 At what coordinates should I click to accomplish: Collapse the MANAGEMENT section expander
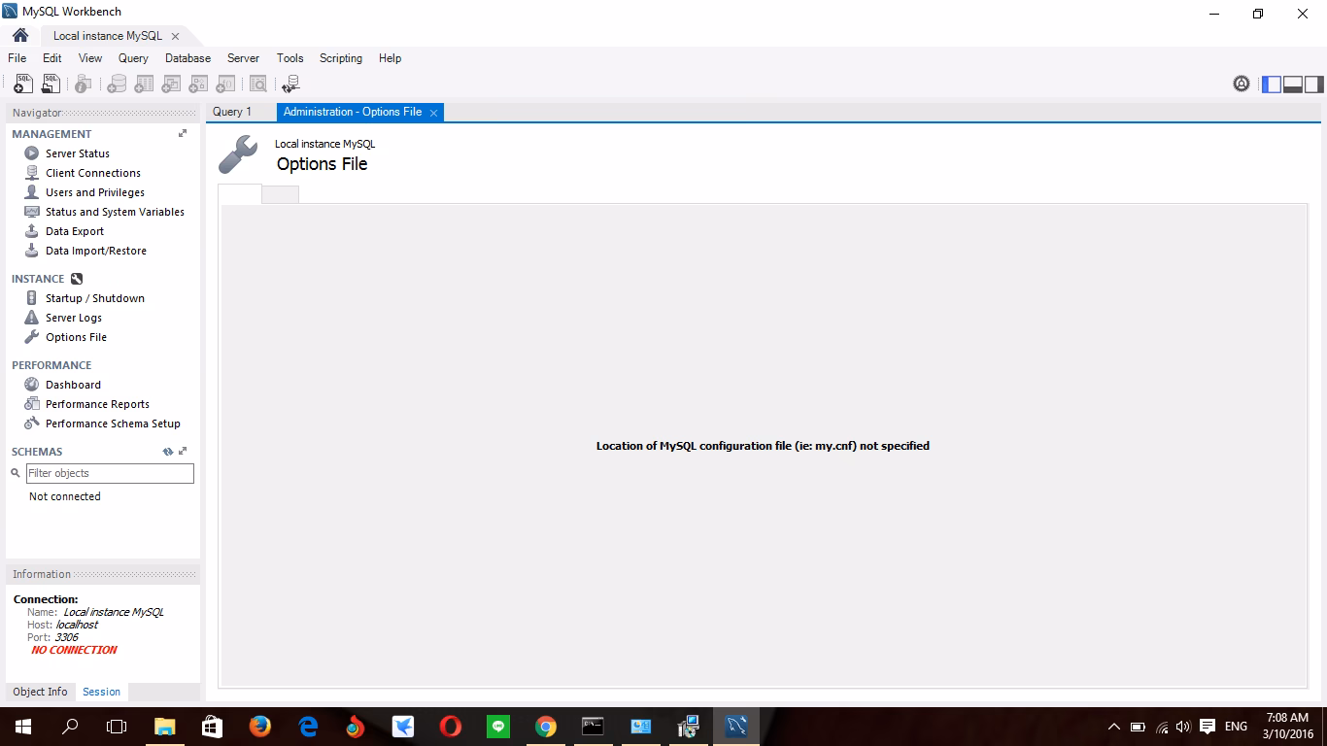[x=181, y=134]
